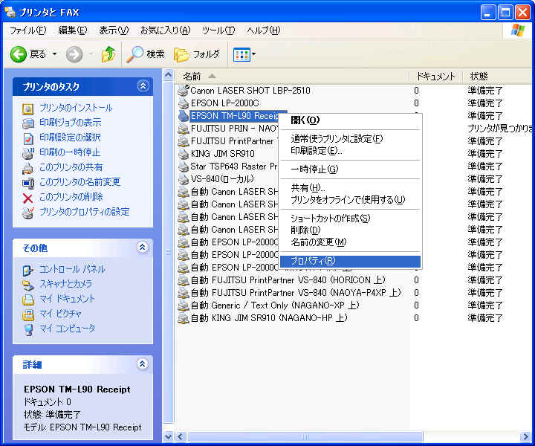Click the このプリンタの名前変更 icon
The image size is (535, 446).
pyautogui.click(x=28, y=184)
